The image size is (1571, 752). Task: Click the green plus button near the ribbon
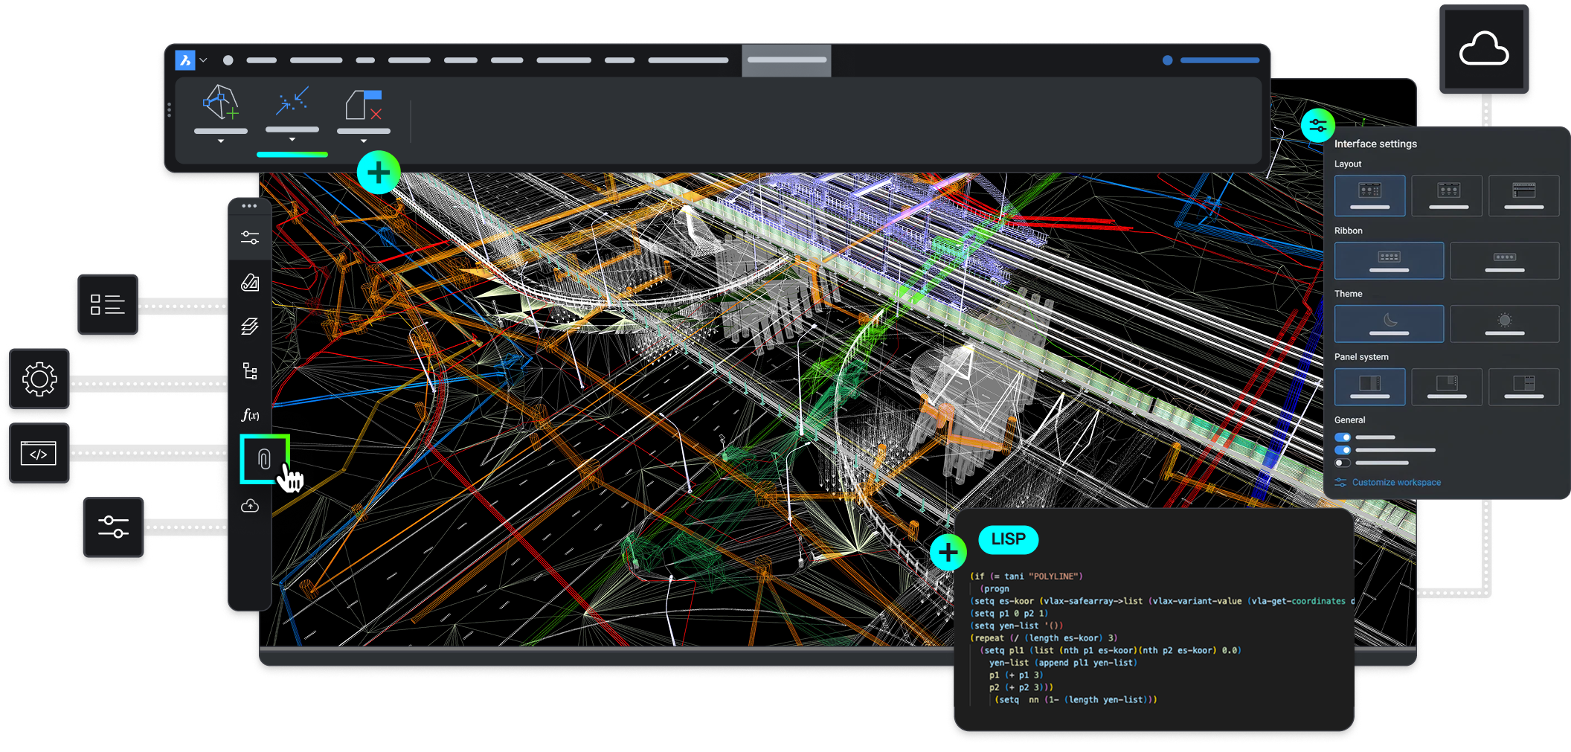click(x=378, y=172)
